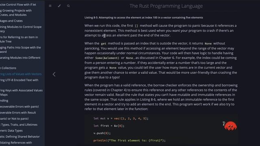Click the Ferris crab mascot icon
260x146 pixels.
pyautogui.click(x=230, y=126)
